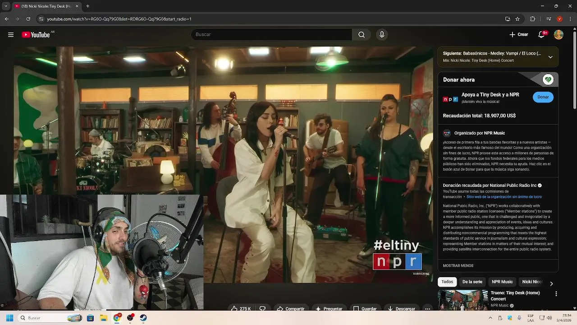The width and height of the screenshot is (577, 325).
Task: Click the Windows Security tray icon
Action: point(510,318)
